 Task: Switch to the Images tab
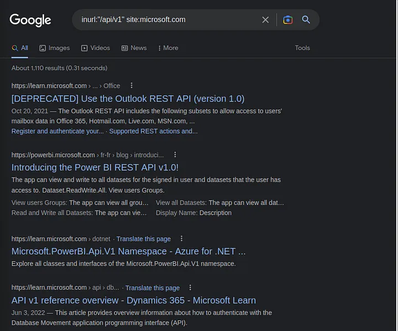tap(54, 48)
